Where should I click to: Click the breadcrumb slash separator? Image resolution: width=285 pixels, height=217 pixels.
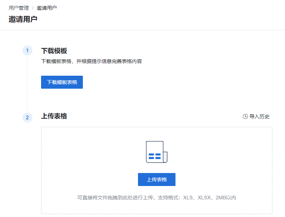tap(33, 8)
